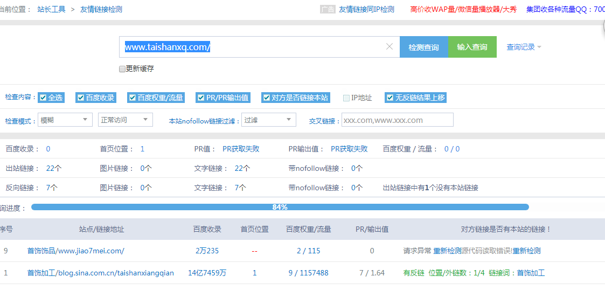Click the 检测查询 button
Image resolution: width=605 pixels, height=290 pixels.
click(423, 47)
